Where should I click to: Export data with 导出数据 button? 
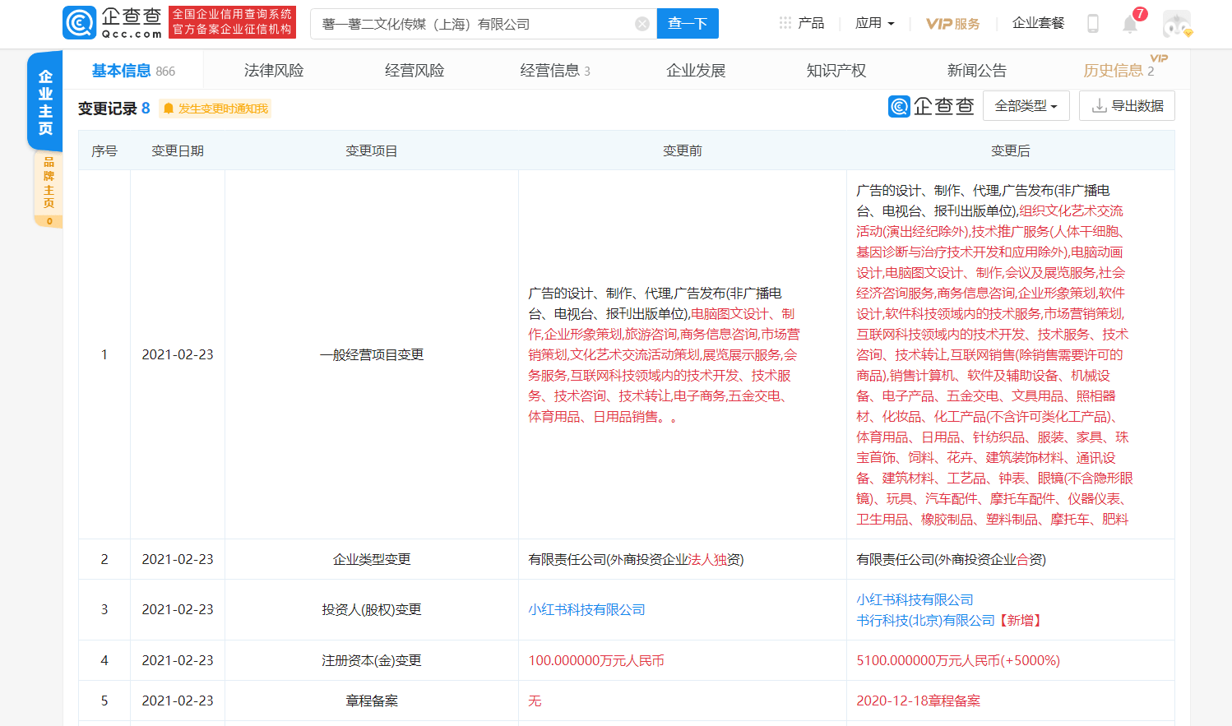pyautogui.click(x=1127, y=106)
